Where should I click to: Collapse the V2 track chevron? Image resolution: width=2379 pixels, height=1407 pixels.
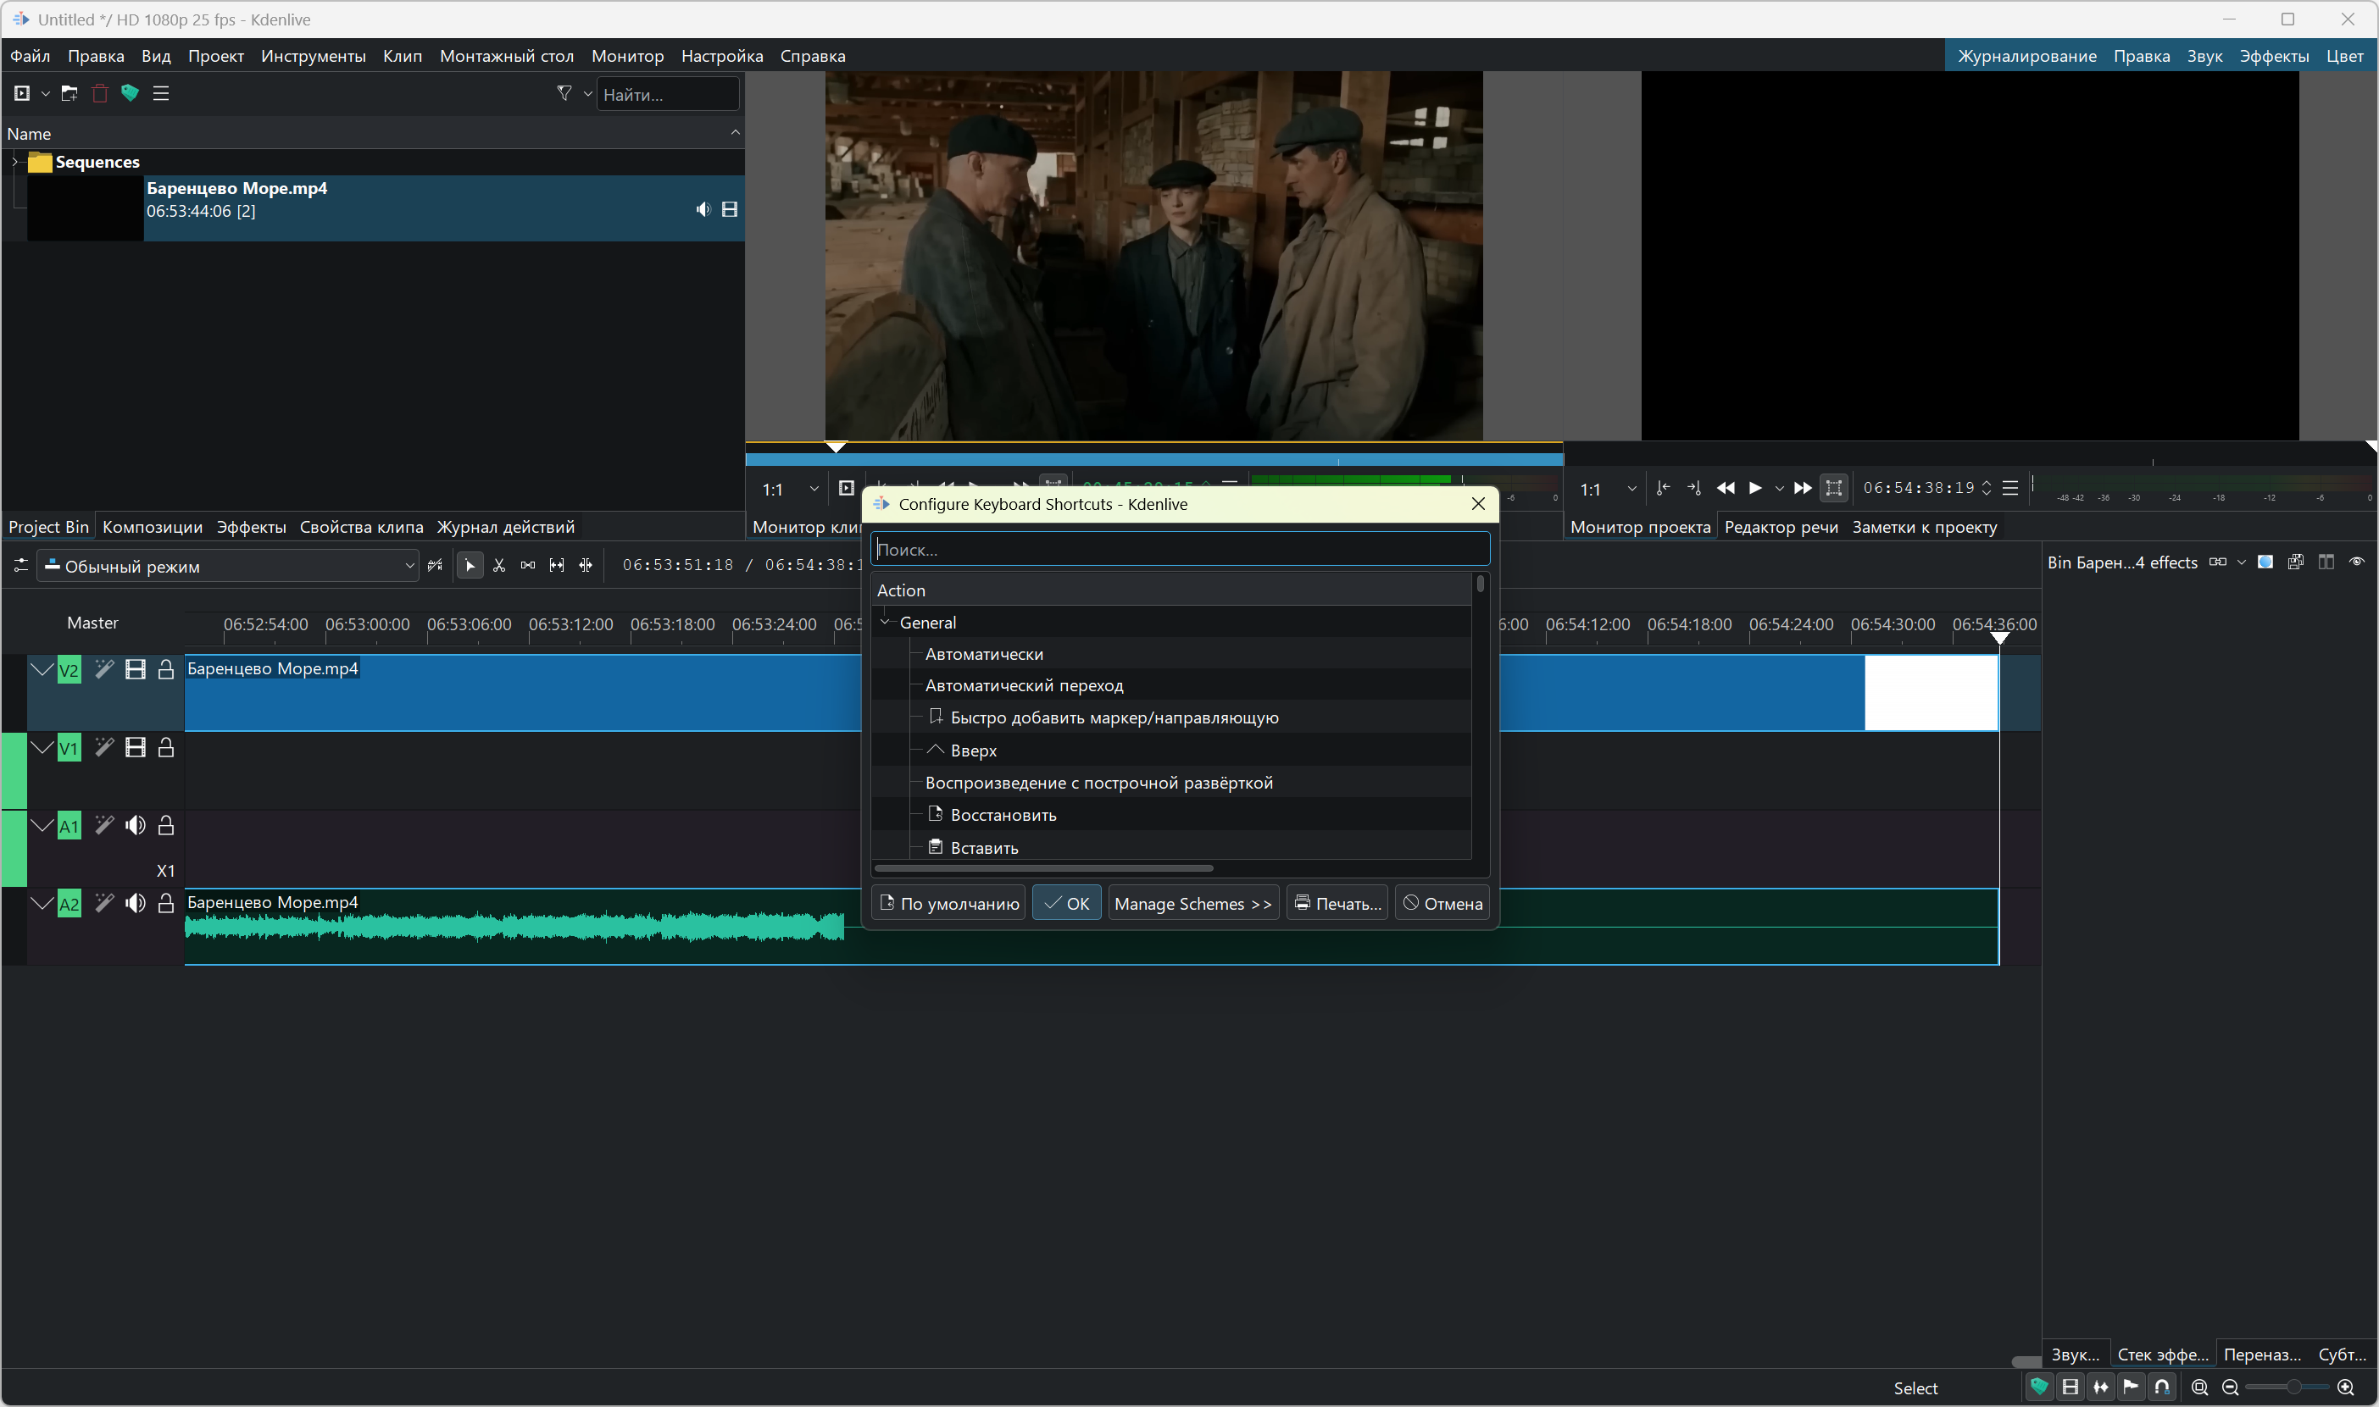pyautogui.click(x=42, y=669)
